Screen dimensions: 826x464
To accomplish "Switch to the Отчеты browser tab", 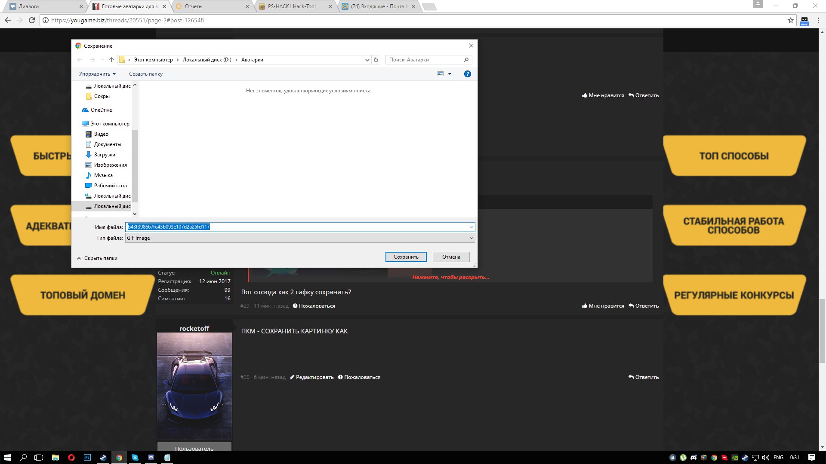I will [213, 6].
